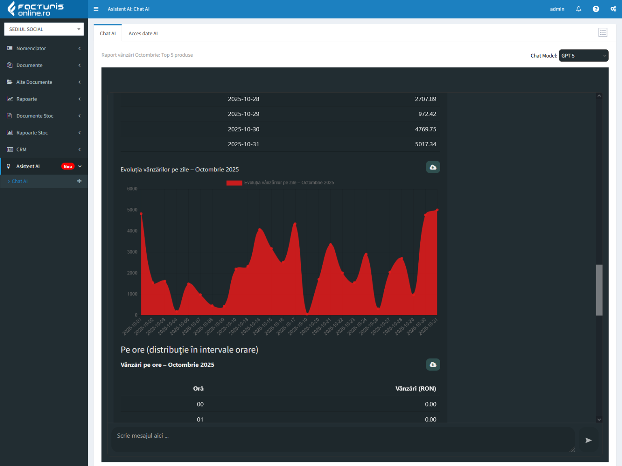Open the conversation list icon

click(x=603, y=32)
